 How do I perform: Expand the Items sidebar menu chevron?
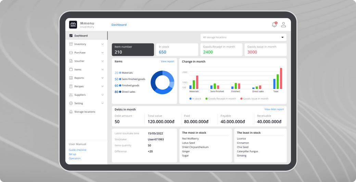102,69
